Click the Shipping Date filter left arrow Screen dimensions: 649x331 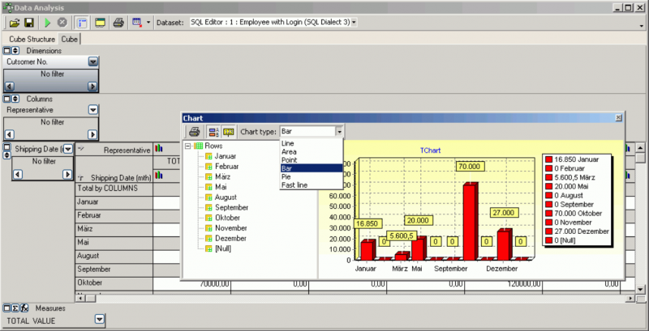click(17, 175)
